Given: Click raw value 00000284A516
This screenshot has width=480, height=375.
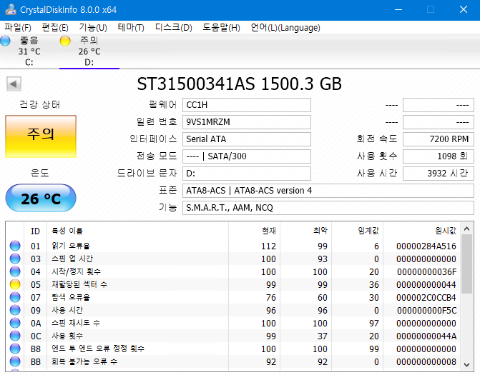Looking at the screenshot, I should coord(426,246).
